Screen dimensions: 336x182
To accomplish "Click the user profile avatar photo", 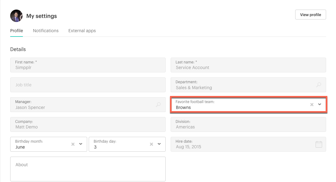I will pos(16,16).
